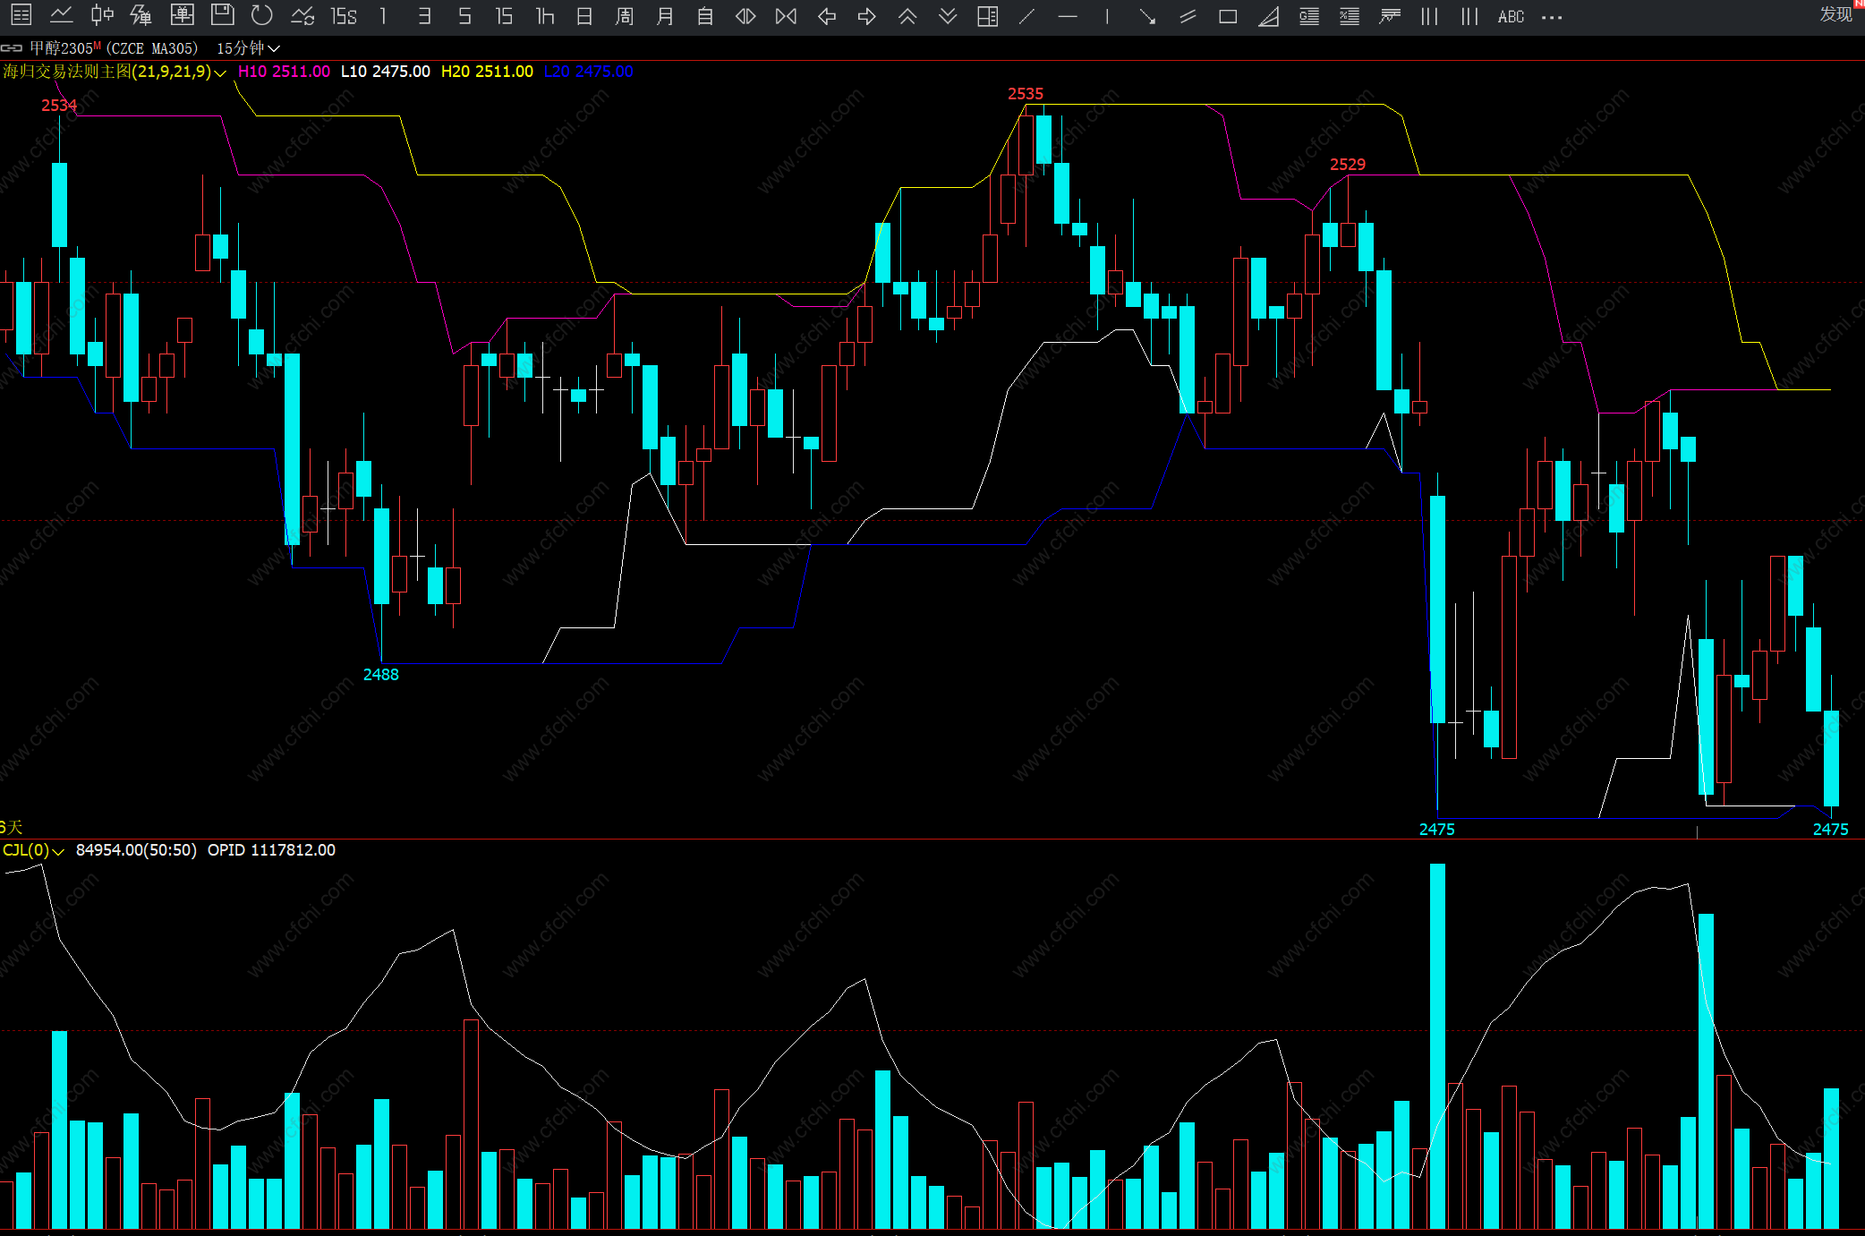The image size is (1865, 1236).
Task: Expand the CJL(0) indicator dropdown
Action: [58, 851]
